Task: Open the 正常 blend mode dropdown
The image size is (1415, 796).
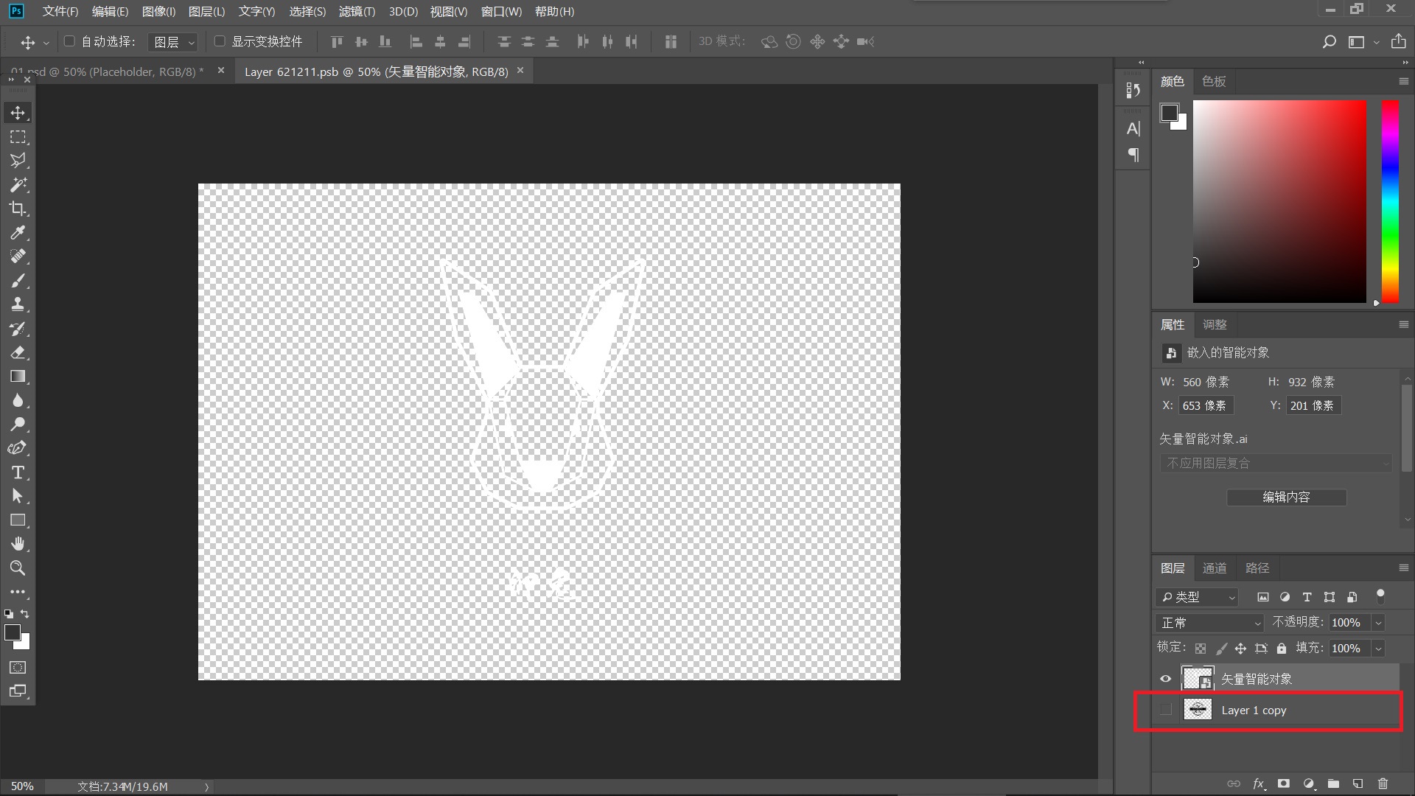Action: (1210, 623)
